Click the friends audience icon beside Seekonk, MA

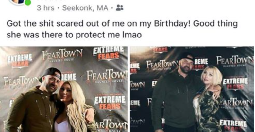(x=120, y=8)
